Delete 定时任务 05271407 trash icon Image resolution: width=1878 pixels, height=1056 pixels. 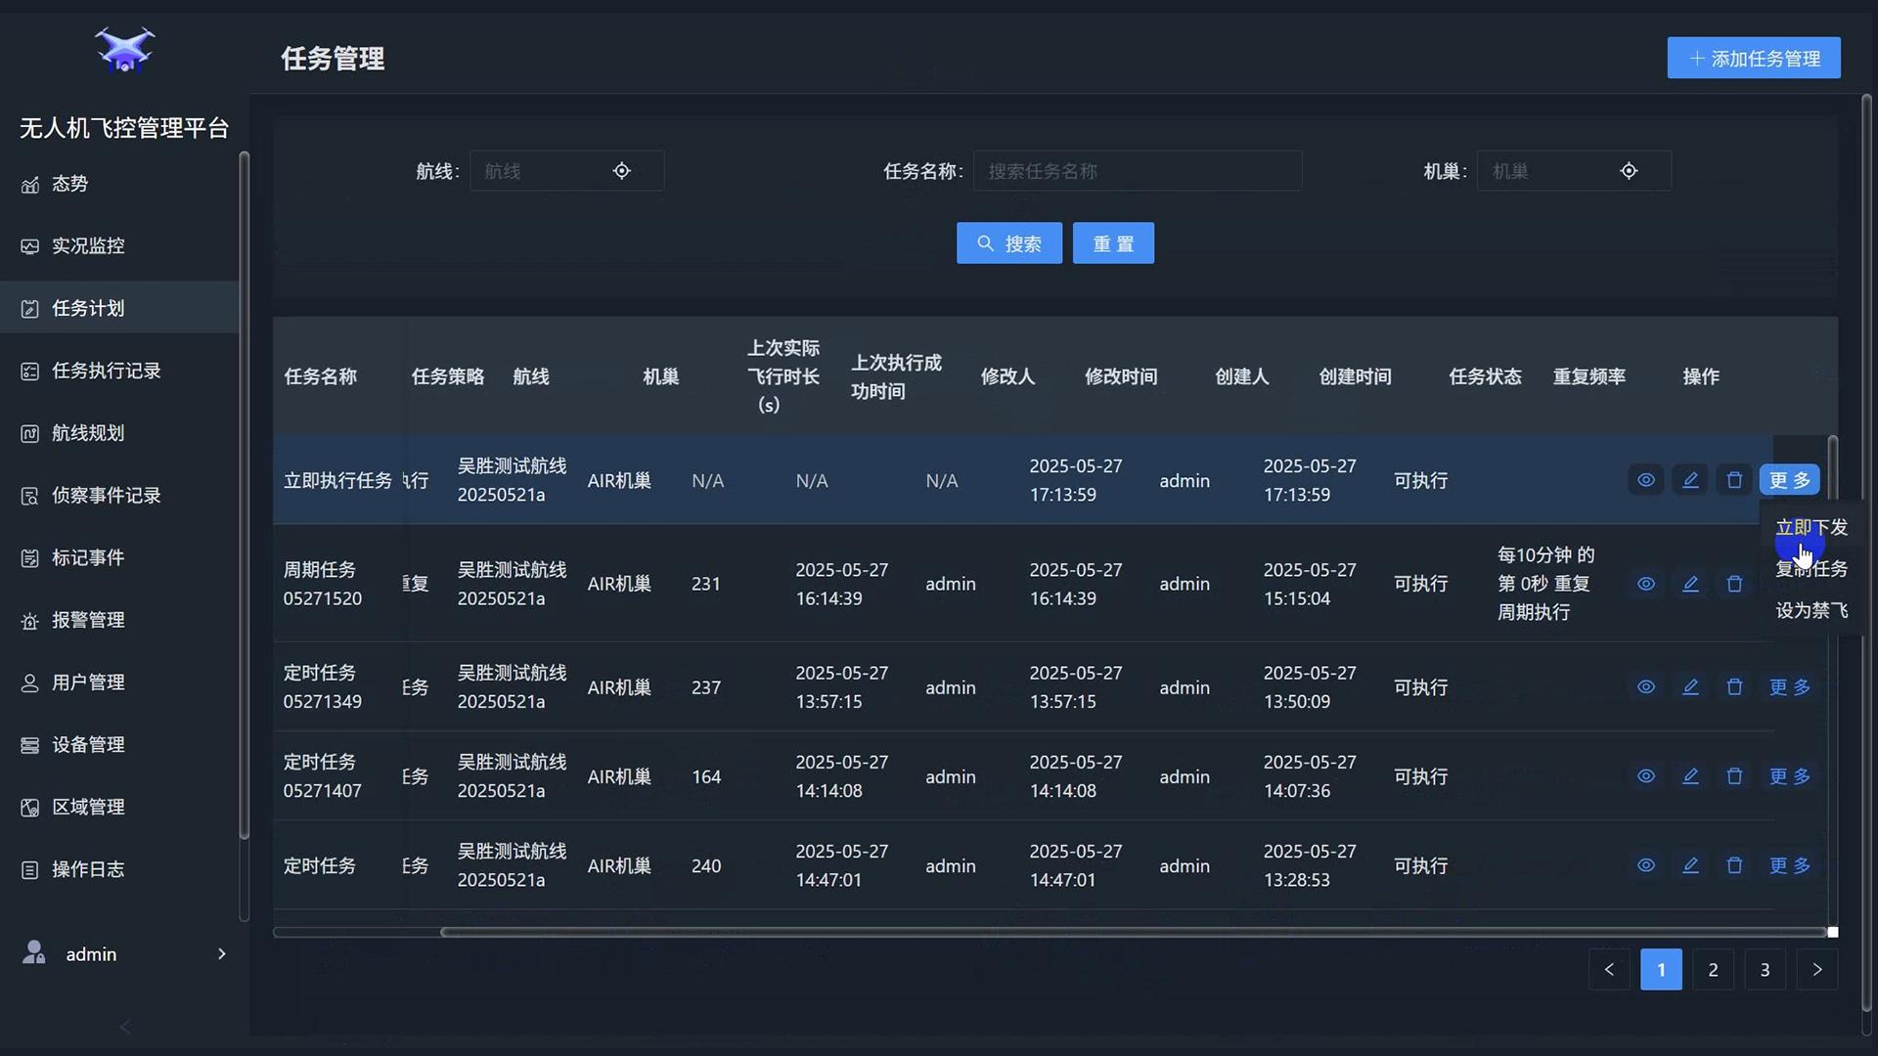[1734, 776]
